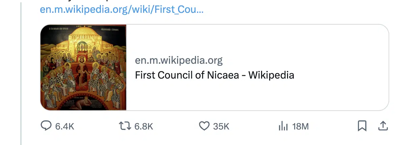
Task: Open the share menu using the upload arrow icon
Action: [x=383, y=126]
